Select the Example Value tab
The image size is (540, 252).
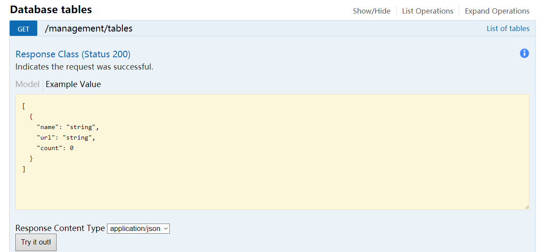click(x=73, y=84)
